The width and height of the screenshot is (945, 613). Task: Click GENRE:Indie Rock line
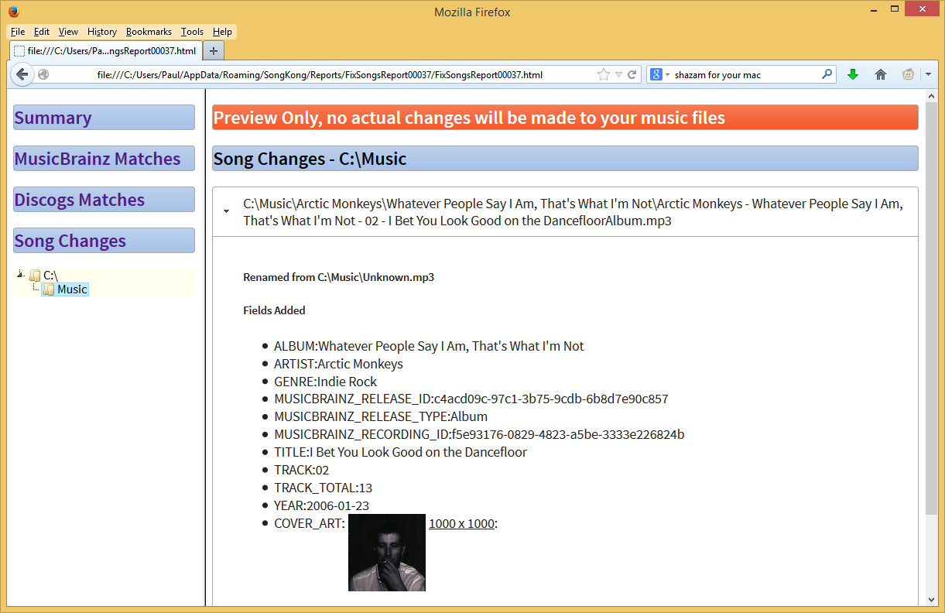pyautogui.click(x=325, y=382)
